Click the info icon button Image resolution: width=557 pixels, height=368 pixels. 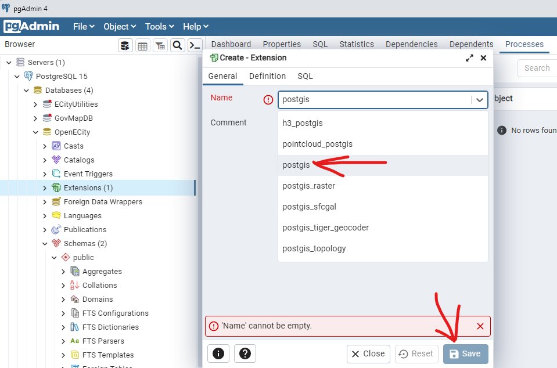218,353
